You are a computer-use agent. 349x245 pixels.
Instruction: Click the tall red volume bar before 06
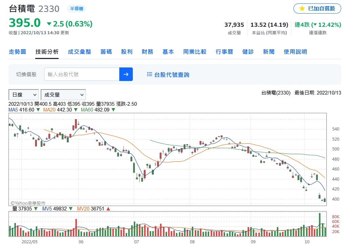(76, 228)
